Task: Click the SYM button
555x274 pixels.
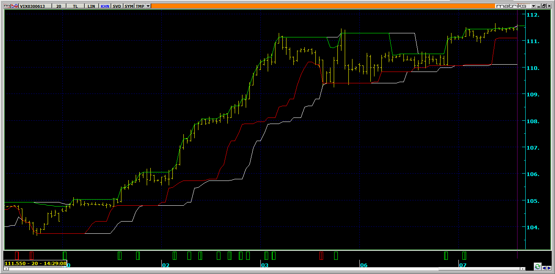Action: (128, 6)
